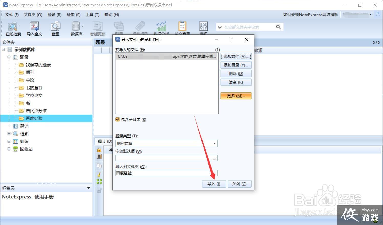Open the 工具 (T) menu
Image resolution: width=383 pixels, height=225 pixels.
(x=92, y=15)
